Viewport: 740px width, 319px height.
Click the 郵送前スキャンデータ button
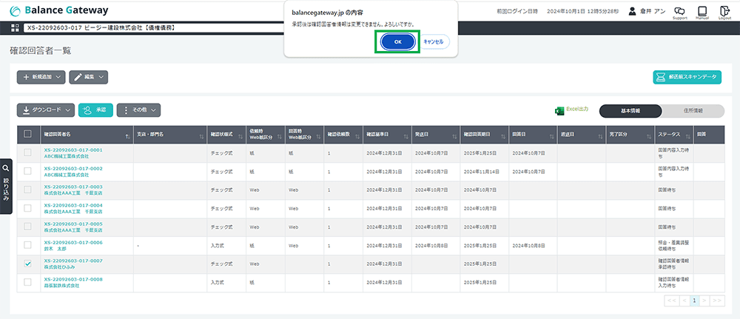(687, 77)
